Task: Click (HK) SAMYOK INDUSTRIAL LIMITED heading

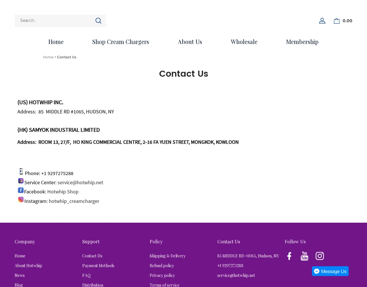Action: point(59,130)
